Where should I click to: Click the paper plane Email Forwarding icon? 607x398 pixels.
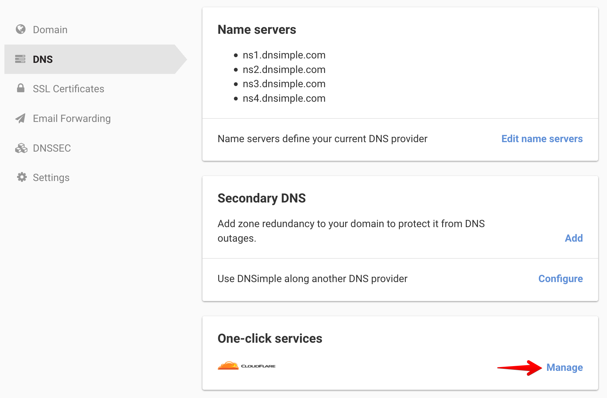[x=21, y=118]
